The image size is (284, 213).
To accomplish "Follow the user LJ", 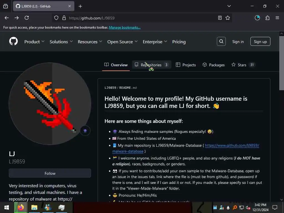I will click(50, 173).
